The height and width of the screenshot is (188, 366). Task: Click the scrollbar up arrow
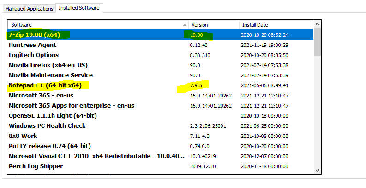point(317,24)
